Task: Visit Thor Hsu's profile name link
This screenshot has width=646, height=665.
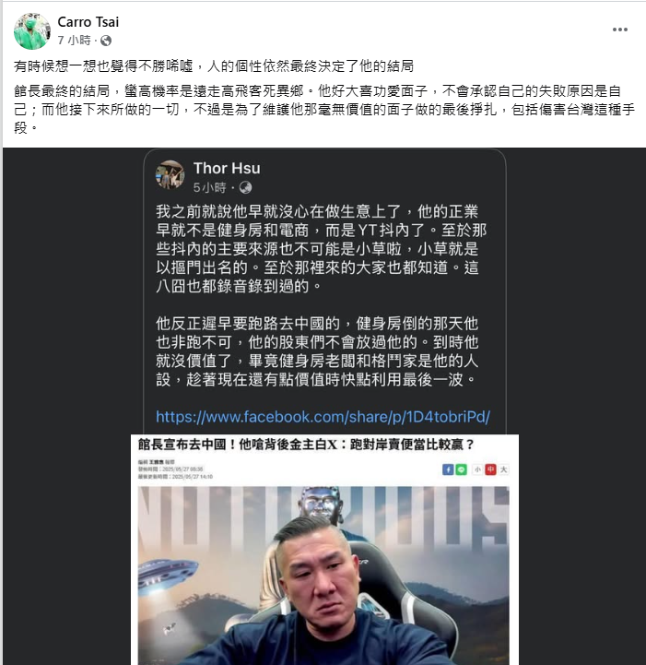Action: click(x=227, y=168)
